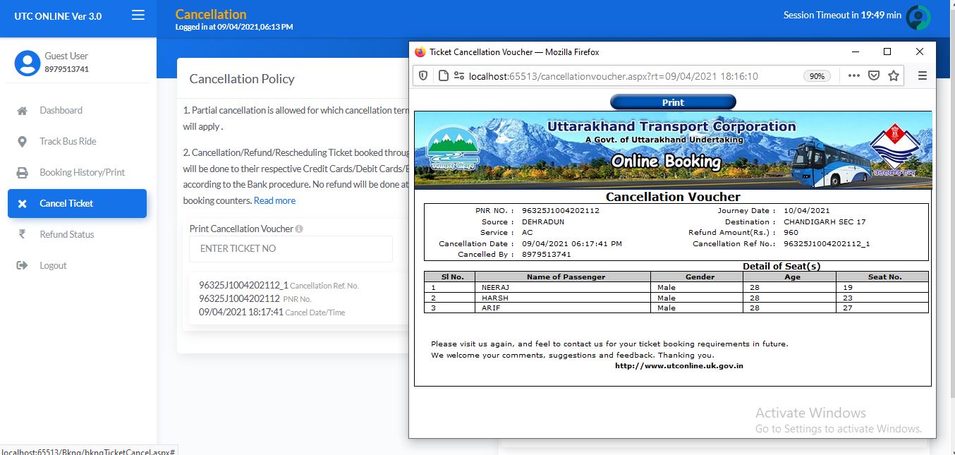Click the Guest User name label
This screenshot has width=955, height=455.
tap(66, 56)
